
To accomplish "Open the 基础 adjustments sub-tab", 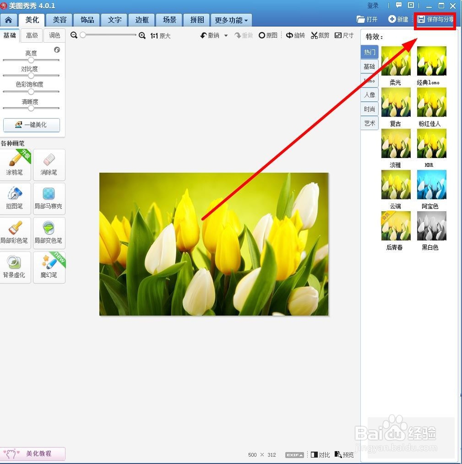I will coord(9,36).
